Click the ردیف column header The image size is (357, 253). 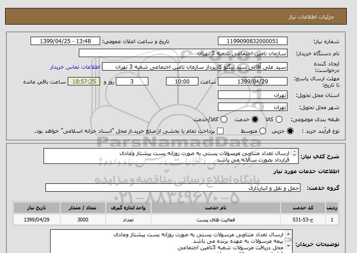pos(332,208)
